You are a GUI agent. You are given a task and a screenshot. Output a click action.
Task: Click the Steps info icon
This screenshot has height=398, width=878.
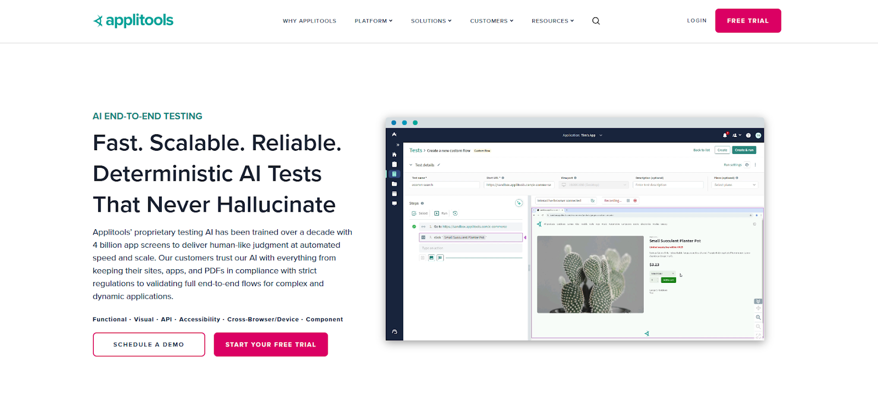422,203
